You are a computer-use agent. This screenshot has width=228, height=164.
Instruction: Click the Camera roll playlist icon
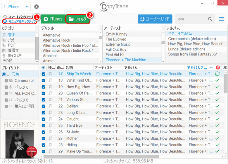tap(11, 80)
